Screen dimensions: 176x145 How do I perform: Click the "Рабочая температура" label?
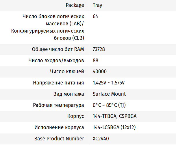59,105
